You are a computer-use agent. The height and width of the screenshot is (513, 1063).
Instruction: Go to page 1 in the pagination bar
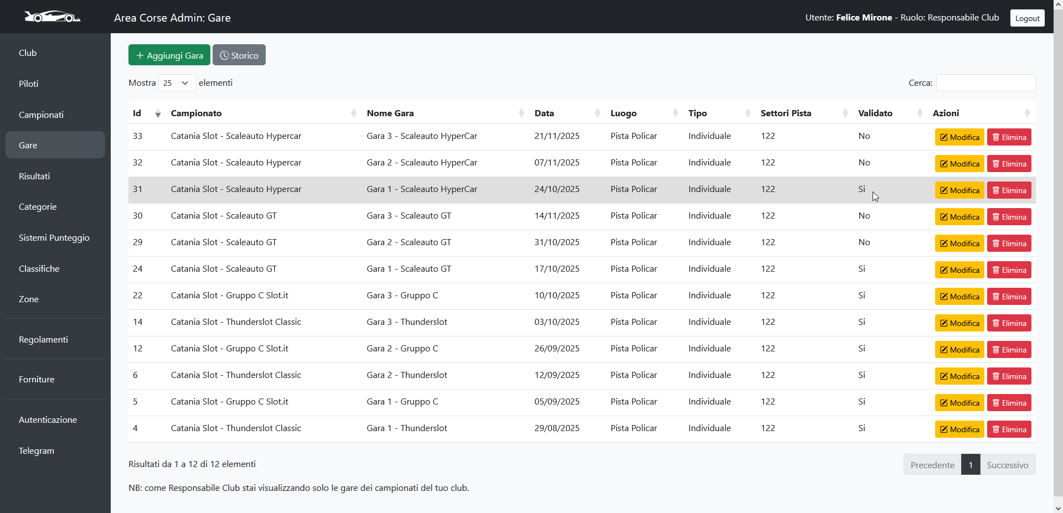971,464
